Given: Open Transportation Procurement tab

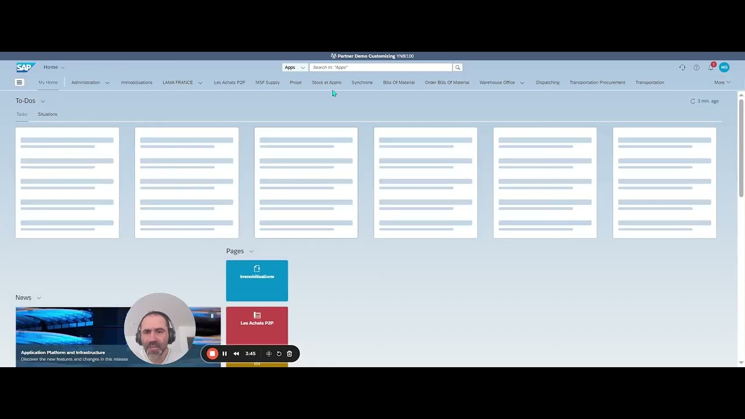Looking at the screenshot, I should tap(597, 83).
